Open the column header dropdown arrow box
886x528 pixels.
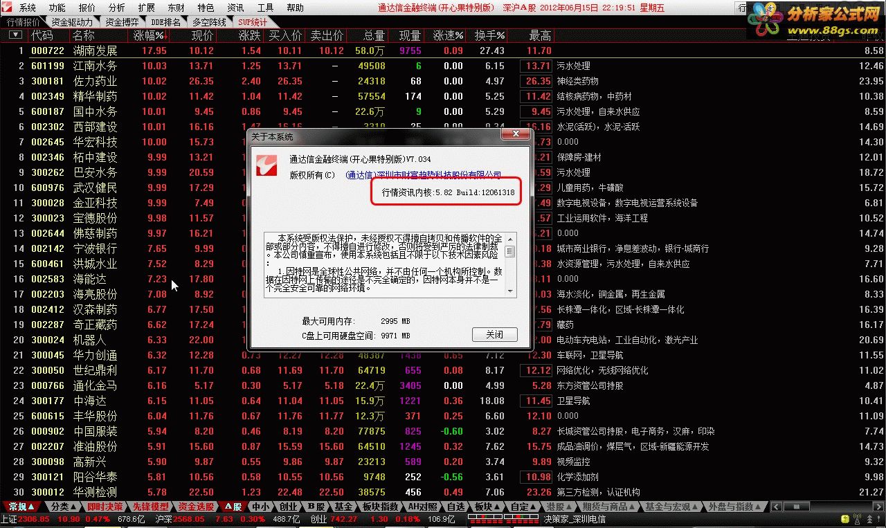15,35
